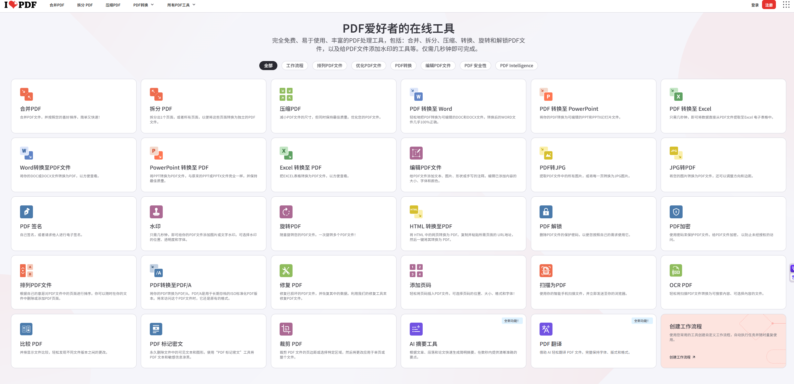Viewport: 794px width, 384px height.
Task: Click the PDF 转换至 Word title text
Action: click(x=431, y=109)
